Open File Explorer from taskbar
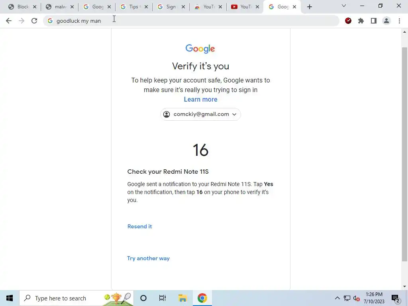Image resolution: width=408 pixels, height=306 pixels. pos(182,298)
